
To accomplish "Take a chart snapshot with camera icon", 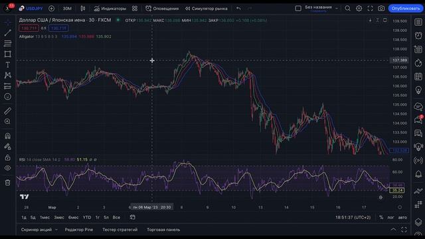I will pos(381,9).
